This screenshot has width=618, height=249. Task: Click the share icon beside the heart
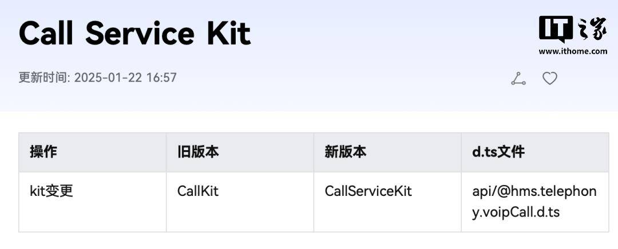[518, 79]
